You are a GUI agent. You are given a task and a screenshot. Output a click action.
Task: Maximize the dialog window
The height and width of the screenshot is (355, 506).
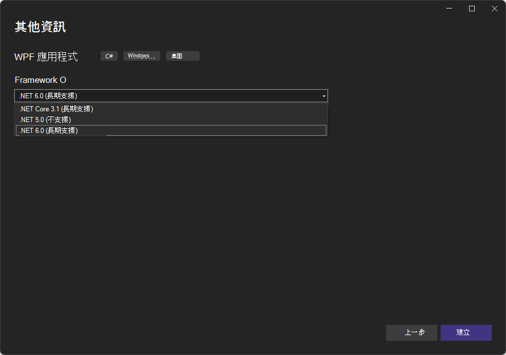point(472,9)
